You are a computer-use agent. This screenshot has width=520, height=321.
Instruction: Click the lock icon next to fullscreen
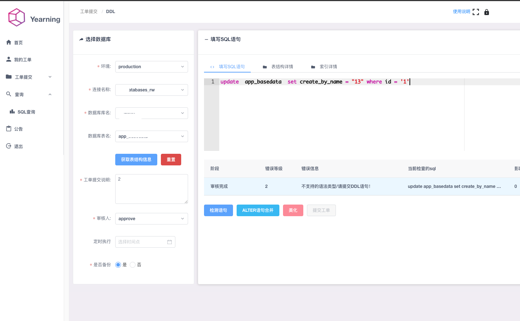pos(486,12)
